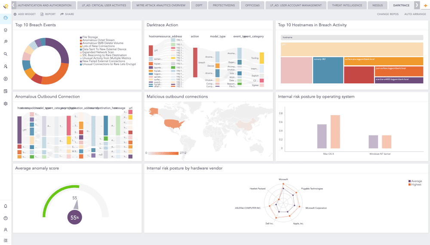The image size is (430, 245).
Task: Click Average legend swatch in radar chart
Action: pyautogui.click(x=409, y=181)
